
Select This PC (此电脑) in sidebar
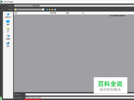[x=8, y=37]
